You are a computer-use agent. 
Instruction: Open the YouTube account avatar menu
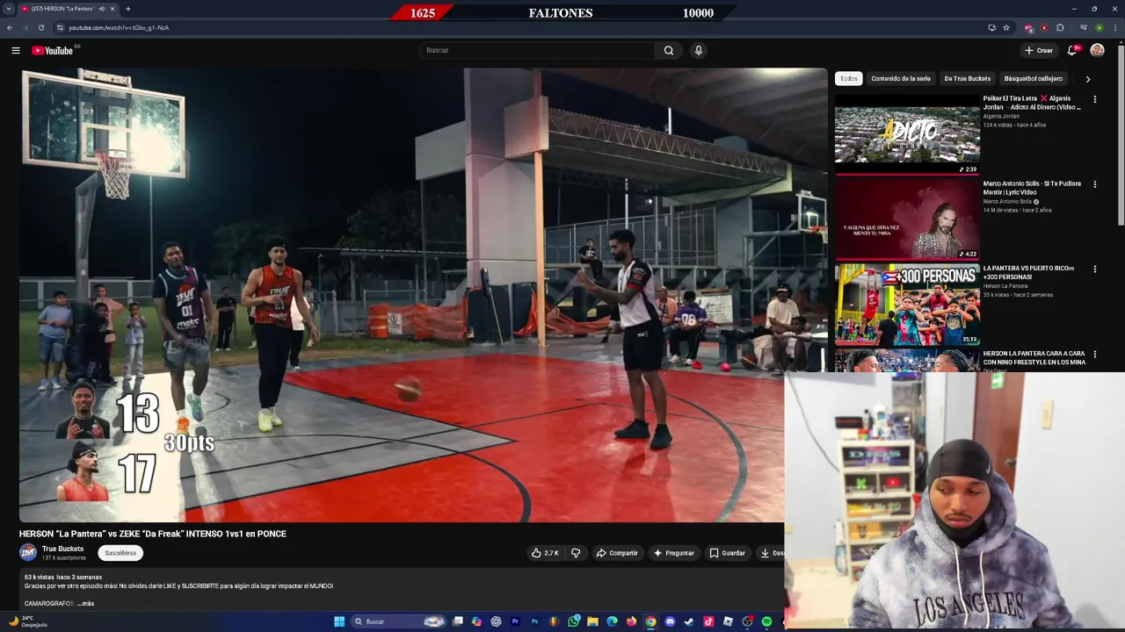[1097, 50]
